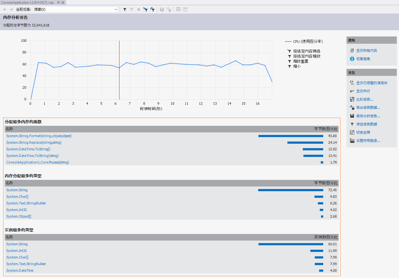Click the set symbol path folder icon
Screen dimensions: 399x278
[x=352, y=141]
